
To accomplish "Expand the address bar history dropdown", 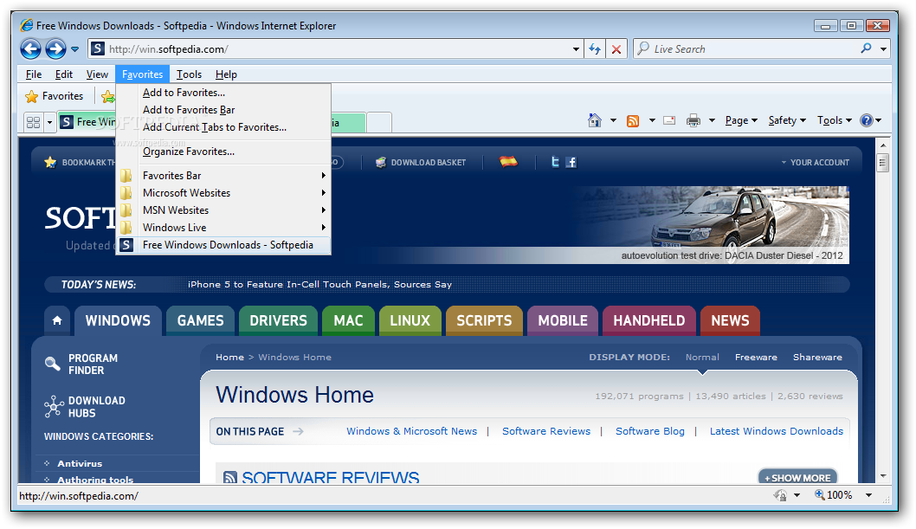I will tap(576, 49).
